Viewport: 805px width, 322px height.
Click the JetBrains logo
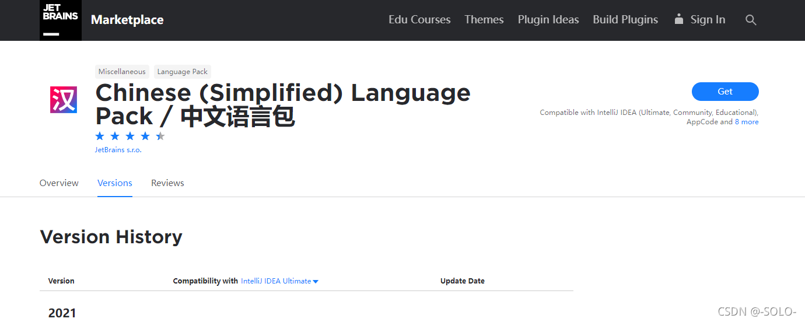coord(61,20)
